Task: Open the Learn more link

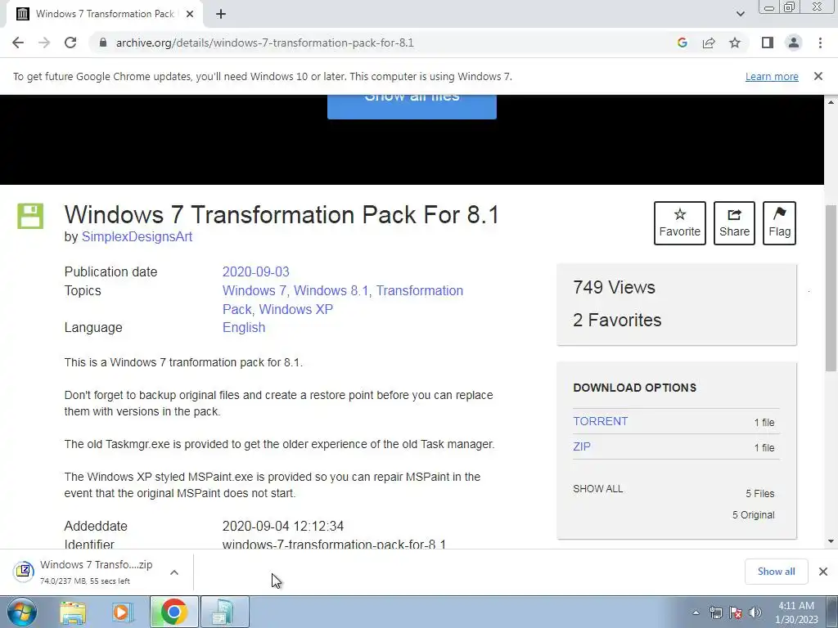Action: [x=772, y=76]
